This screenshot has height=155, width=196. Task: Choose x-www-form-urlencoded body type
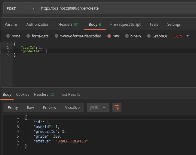(56, 36)
